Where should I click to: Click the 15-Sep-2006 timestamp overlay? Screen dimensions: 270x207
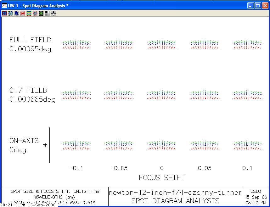click(x=28, y=205)
